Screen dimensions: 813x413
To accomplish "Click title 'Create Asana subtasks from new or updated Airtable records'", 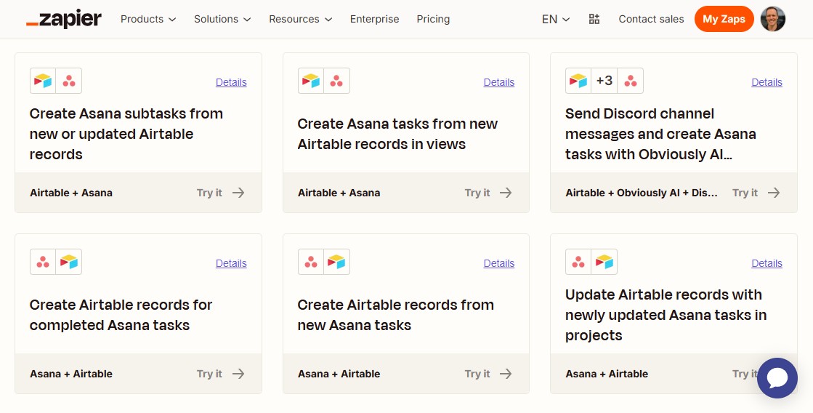I will (126, 134).
